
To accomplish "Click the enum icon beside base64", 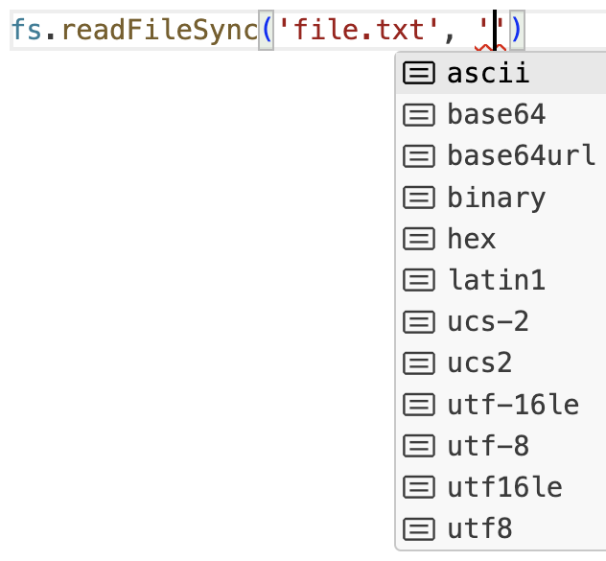I will coord(419,115).
